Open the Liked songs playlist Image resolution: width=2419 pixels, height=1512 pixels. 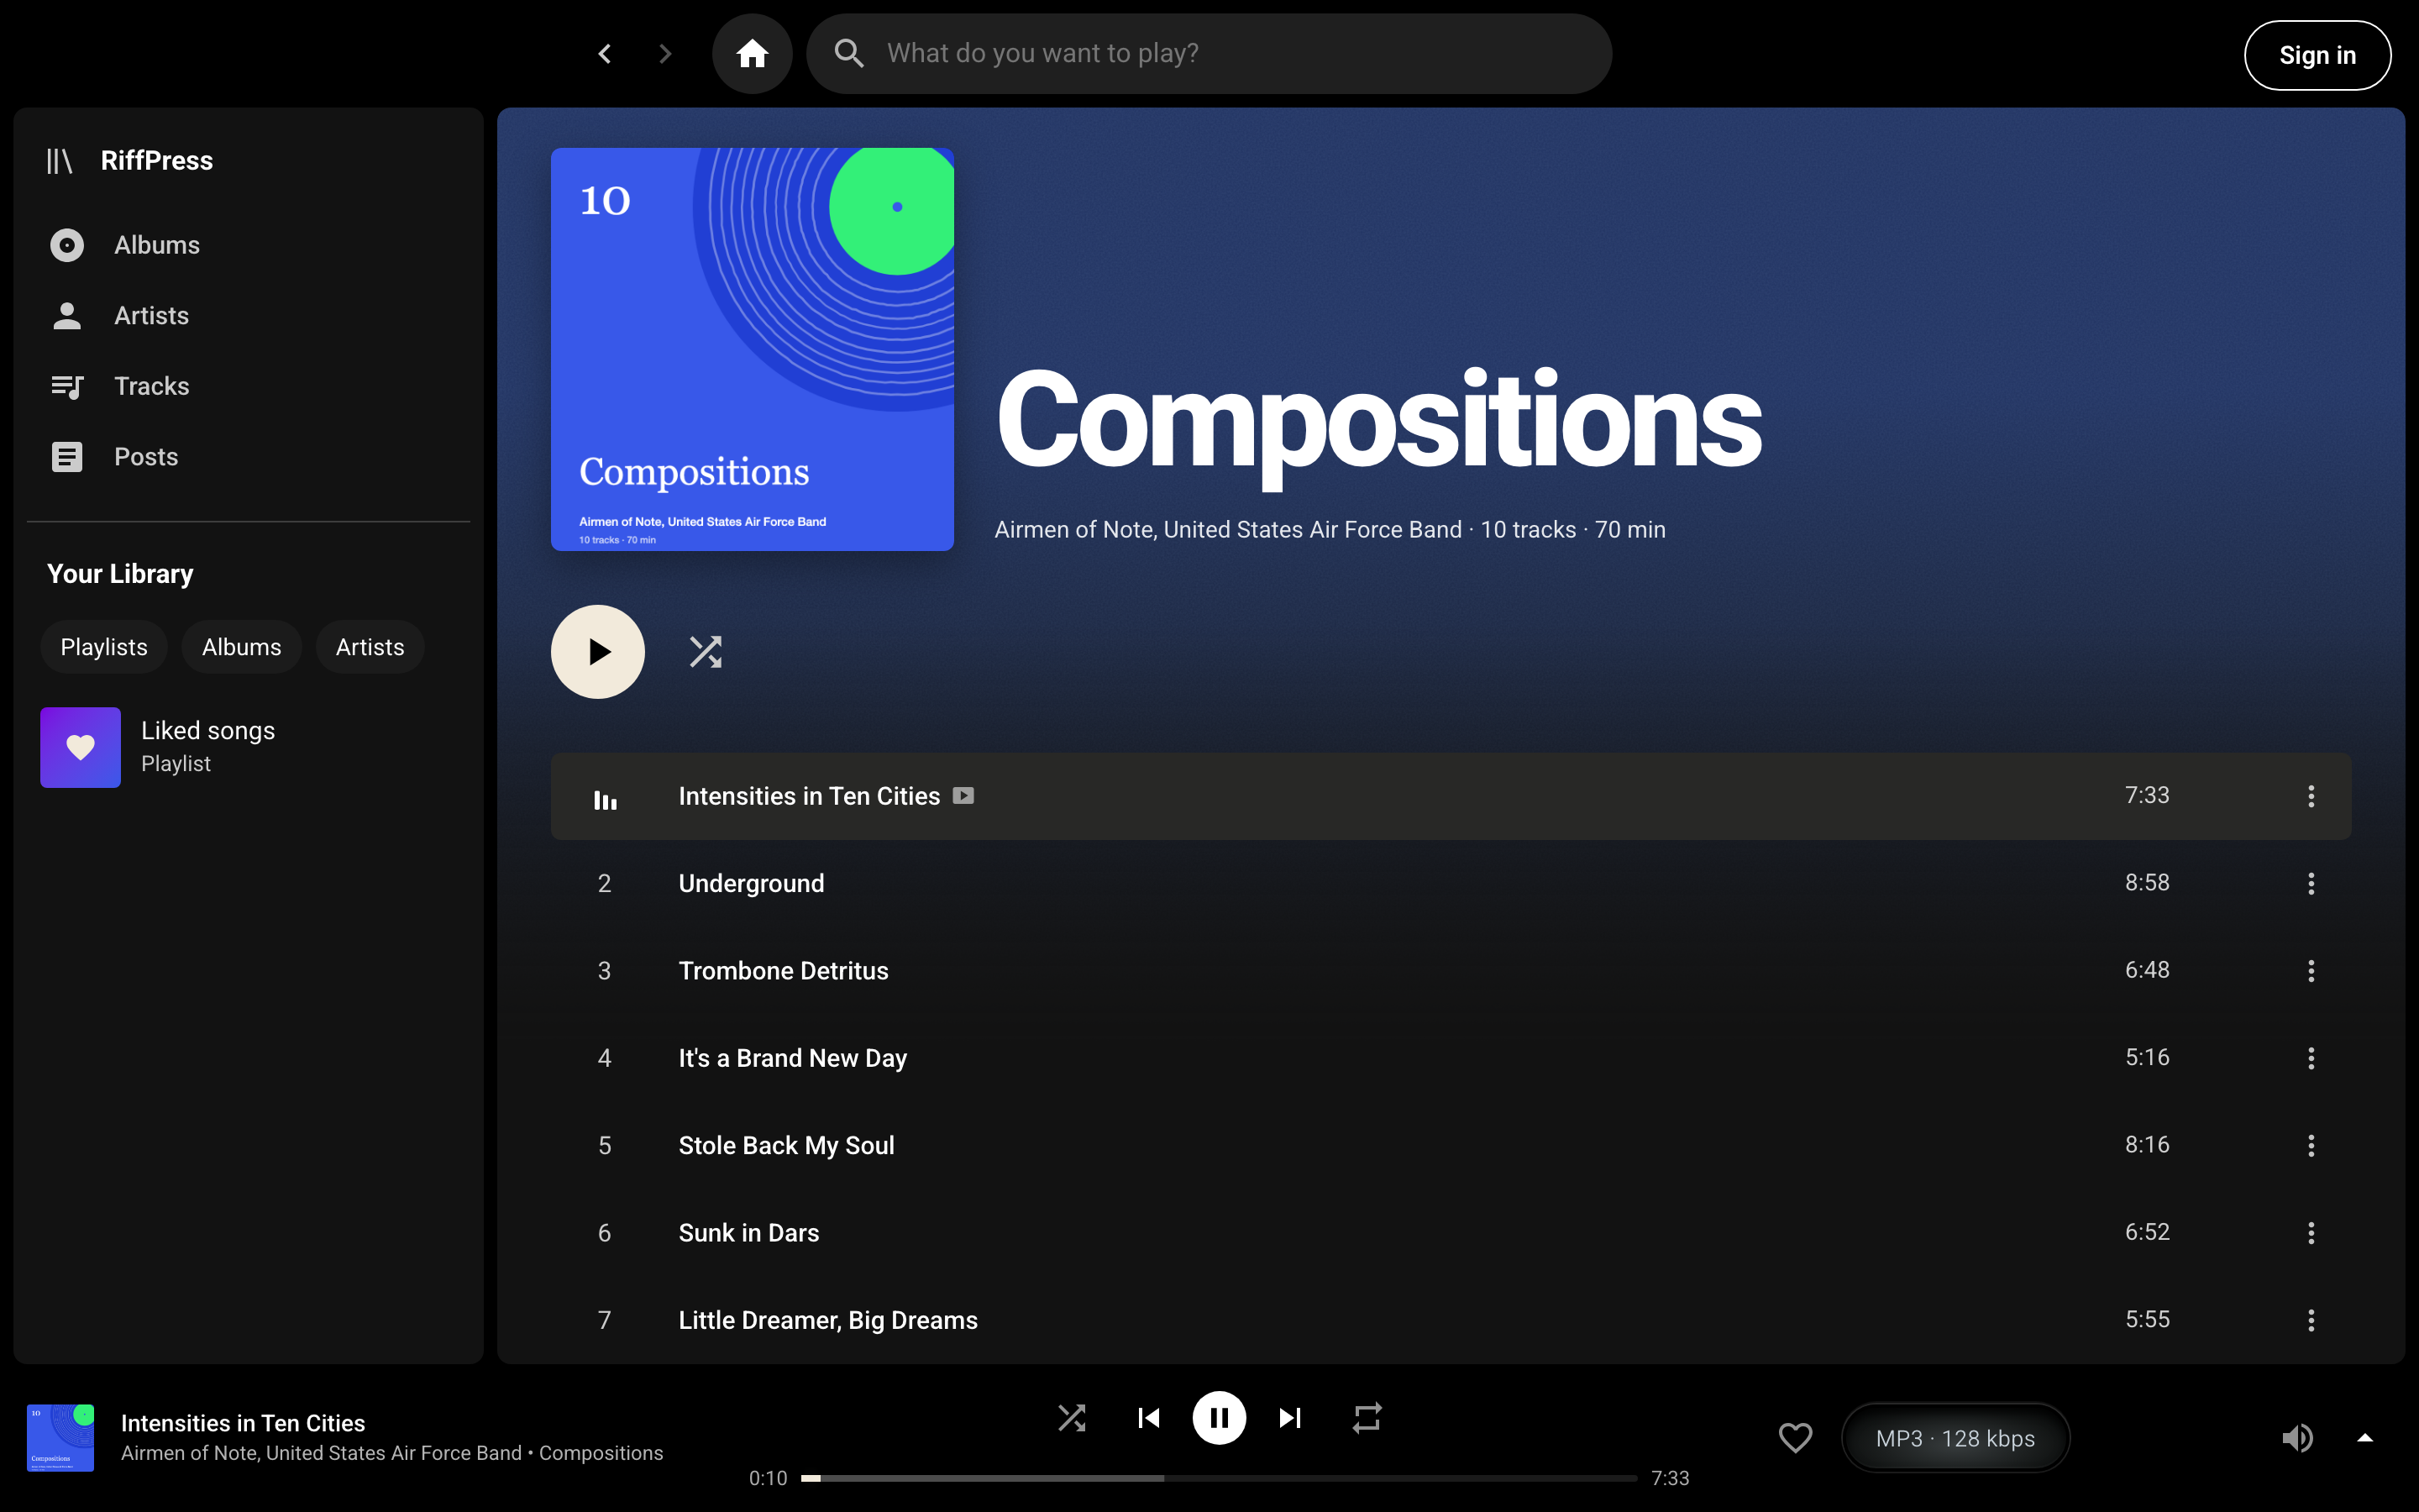pos(248,747)
